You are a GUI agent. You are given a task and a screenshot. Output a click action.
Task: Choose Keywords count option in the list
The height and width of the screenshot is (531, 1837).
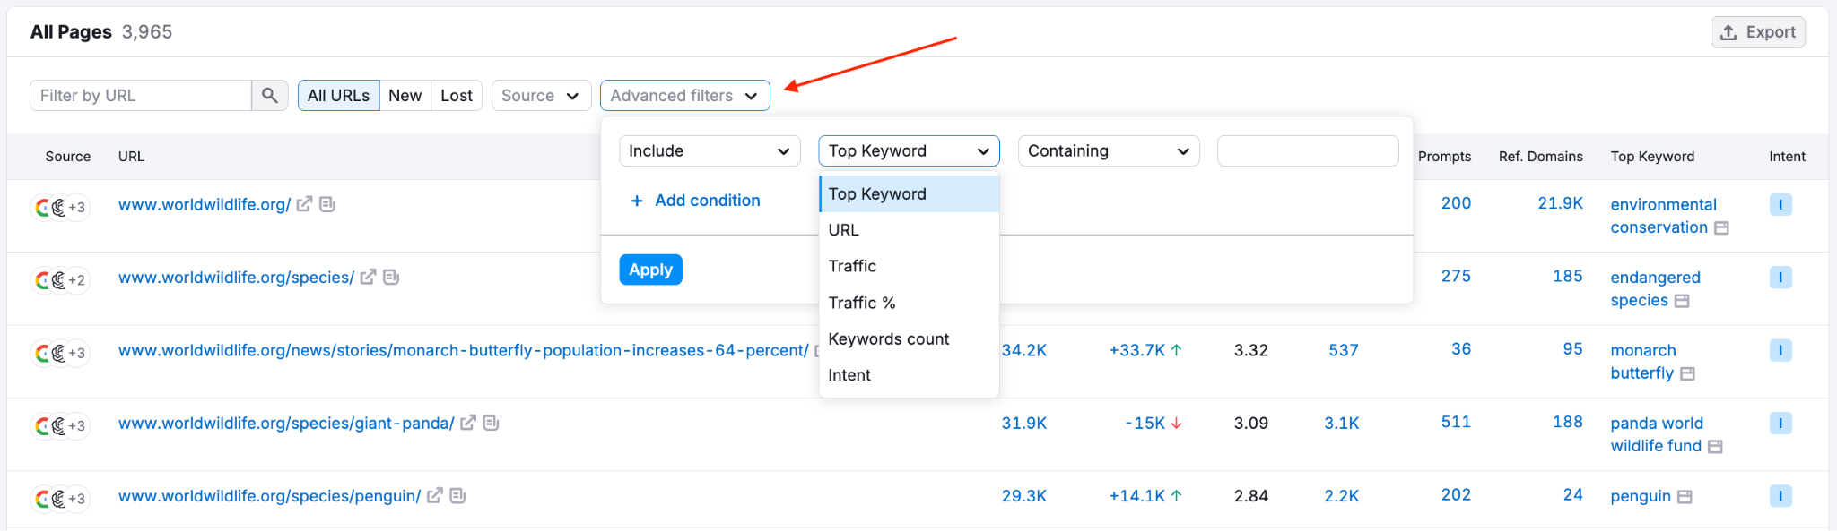coord(909,338)
